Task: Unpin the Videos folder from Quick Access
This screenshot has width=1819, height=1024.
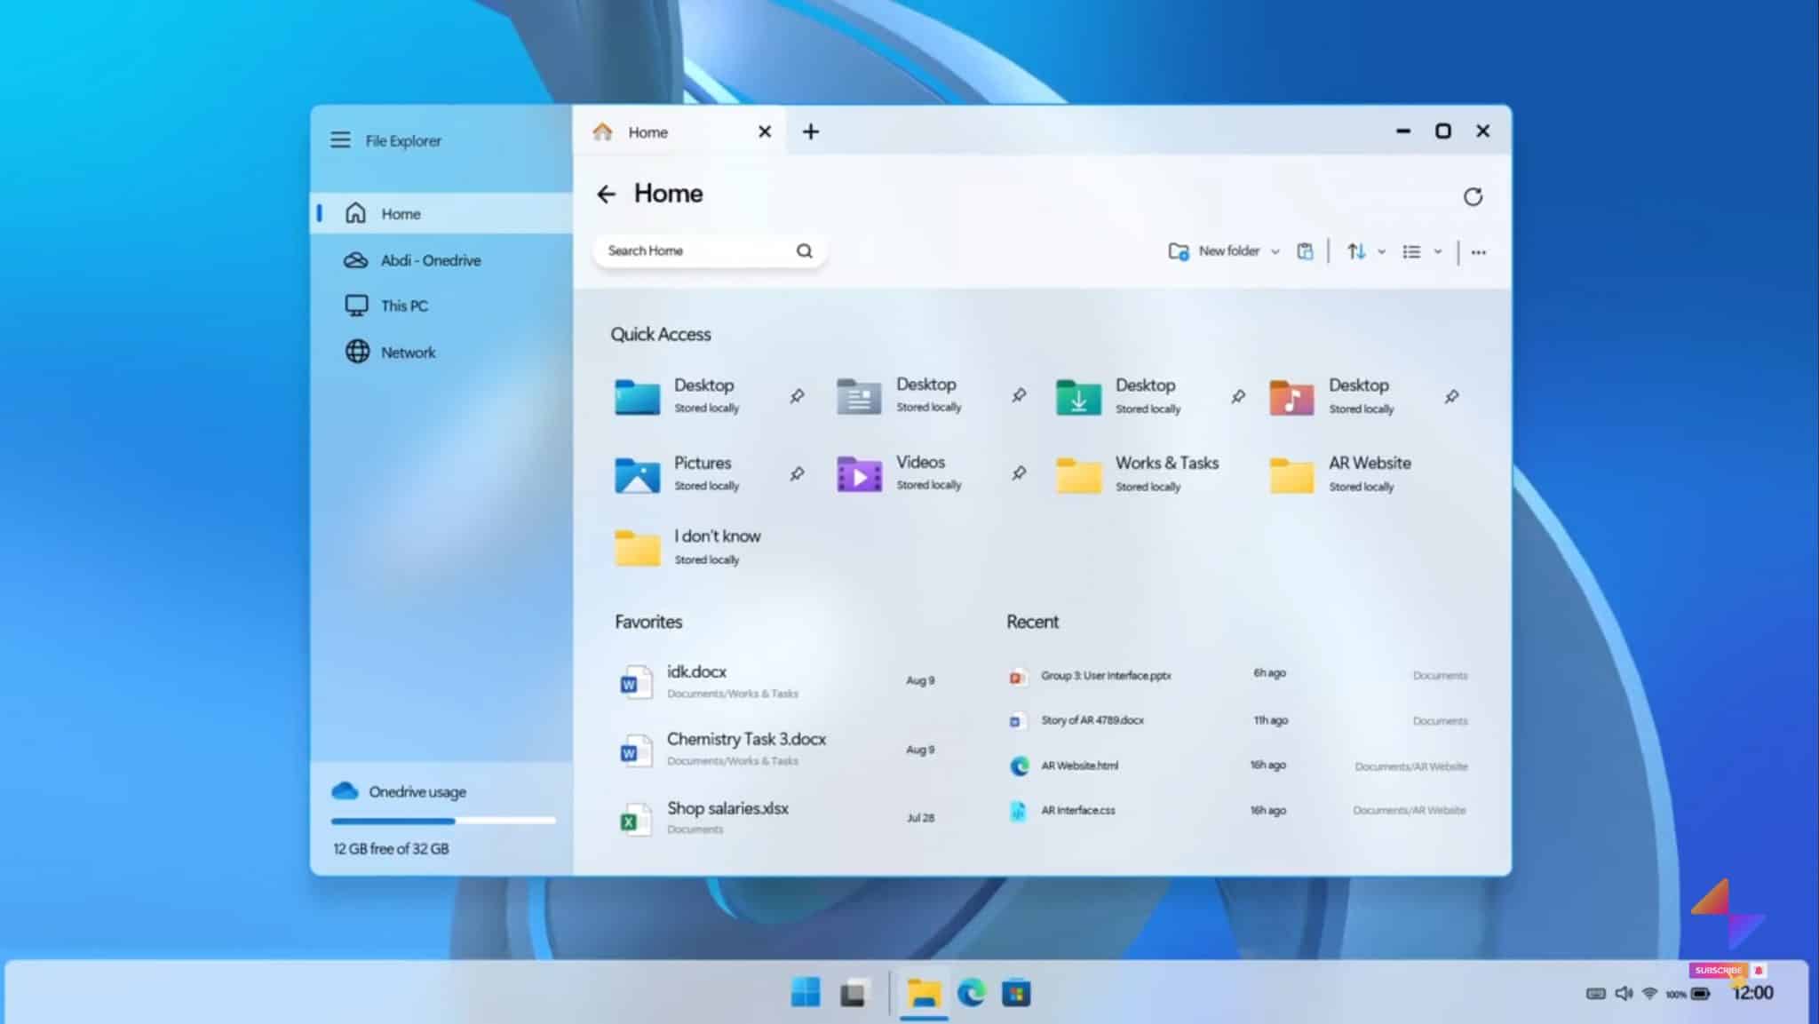Action: (1017, 474)
